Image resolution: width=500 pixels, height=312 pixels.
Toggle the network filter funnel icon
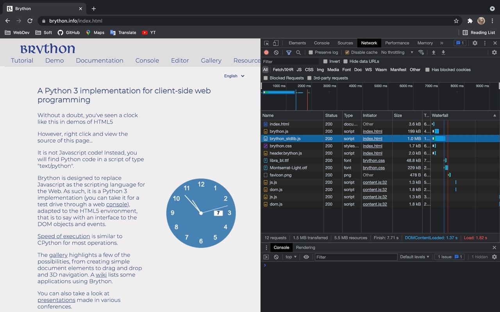tap(289, 52)
